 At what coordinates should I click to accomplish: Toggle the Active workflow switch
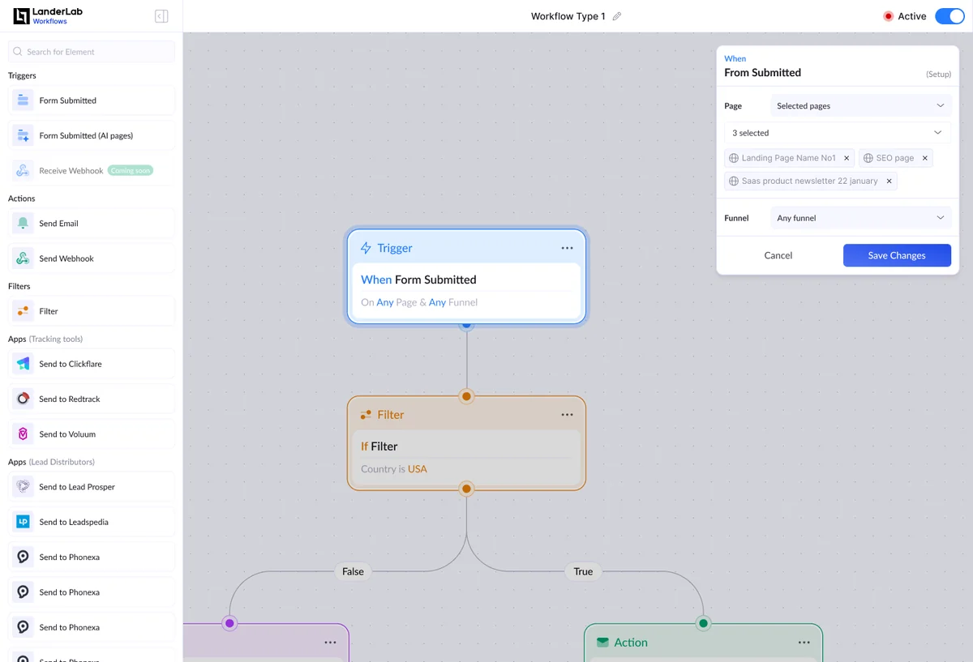(949, 16)
